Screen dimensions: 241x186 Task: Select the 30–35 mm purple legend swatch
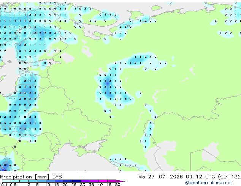pyautogui.click(x=86, y=181)
